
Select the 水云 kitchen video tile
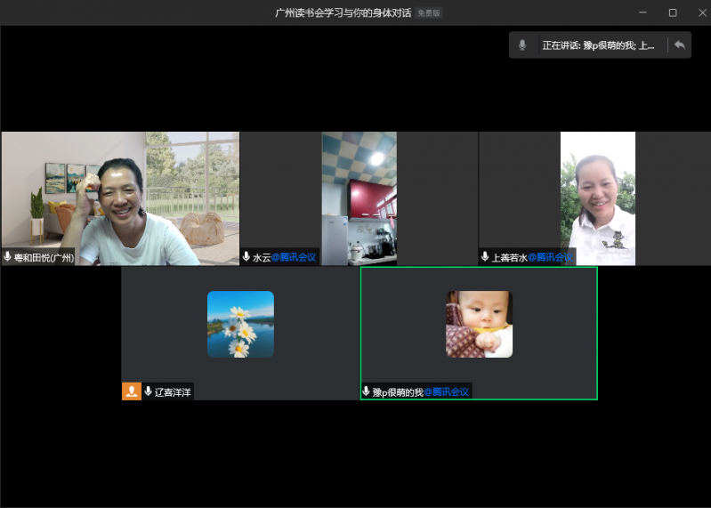(x=359, y=196)
